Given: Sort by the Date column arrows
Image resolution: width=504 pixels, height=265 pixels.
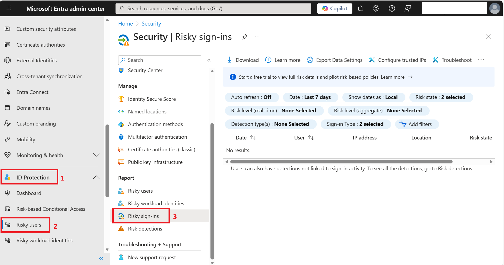Looking at the screenshot, I should [x=253, y=138].
